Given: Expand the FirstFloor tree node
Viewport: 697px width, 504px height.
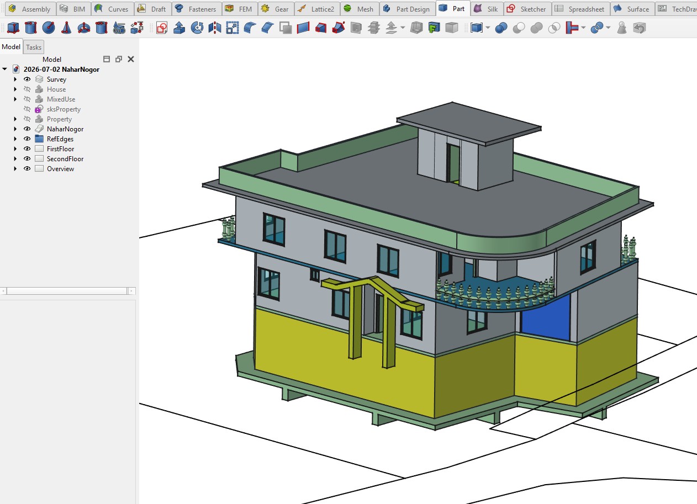Looking at the screenshot, I should (x=15, y=149).
